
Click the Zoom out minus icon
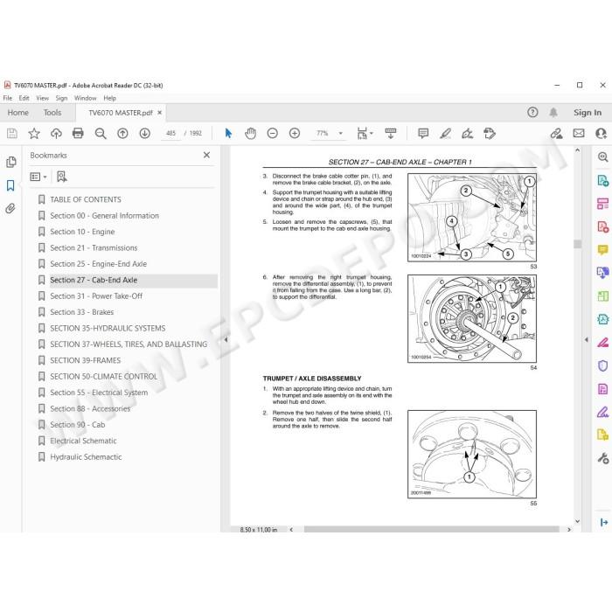point(273,134)
